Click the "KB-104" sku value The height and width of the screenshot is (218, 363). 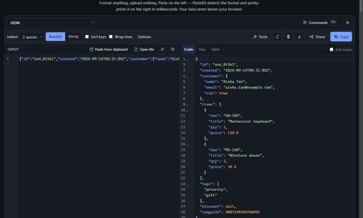point(232,116)
